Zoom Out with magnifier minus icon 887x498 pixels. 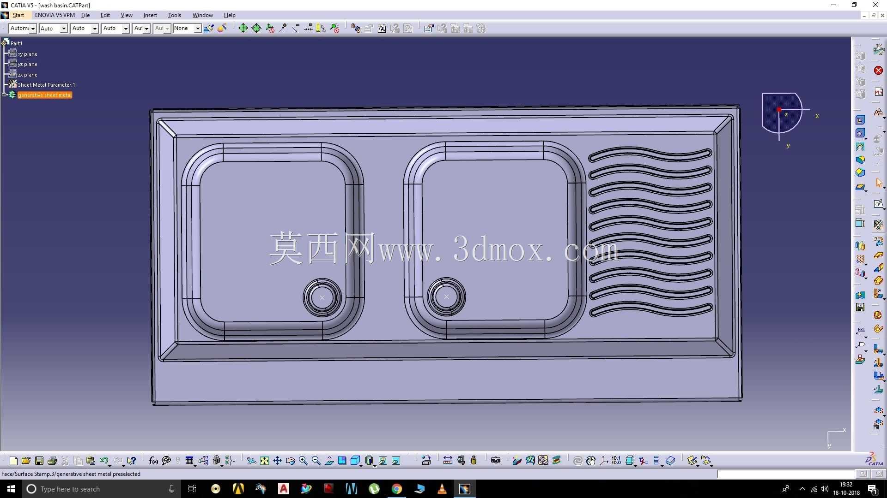click(x=316, y=460)
